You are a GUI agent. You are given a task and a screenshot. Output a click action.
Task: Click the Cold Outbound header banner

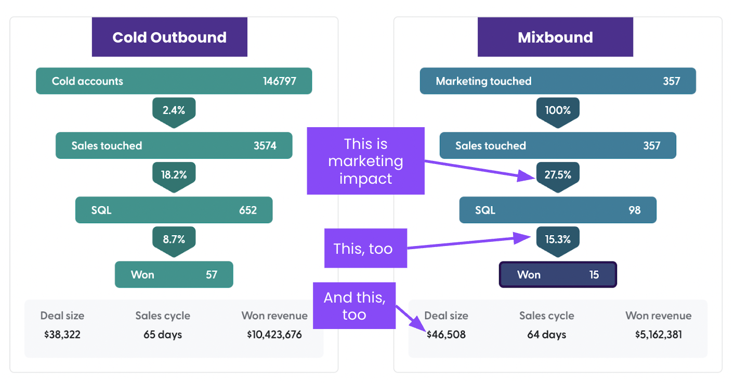coord(169,37)
